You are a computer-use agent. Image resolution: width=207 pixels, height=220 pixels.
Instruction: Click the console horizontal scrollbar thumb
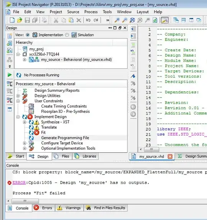[25, 201]
